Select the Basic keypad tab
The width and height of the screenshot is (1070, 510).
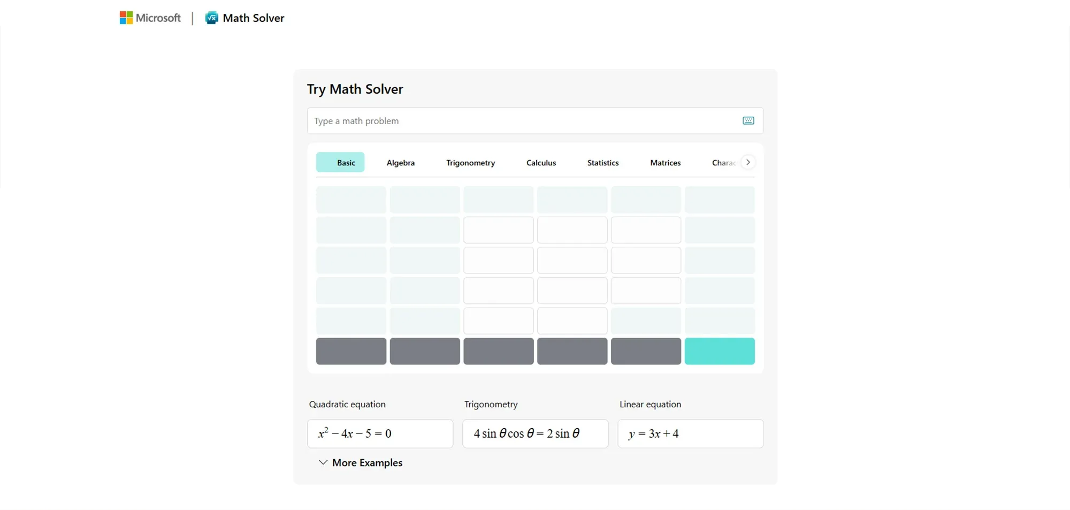[x=340, y=162]
